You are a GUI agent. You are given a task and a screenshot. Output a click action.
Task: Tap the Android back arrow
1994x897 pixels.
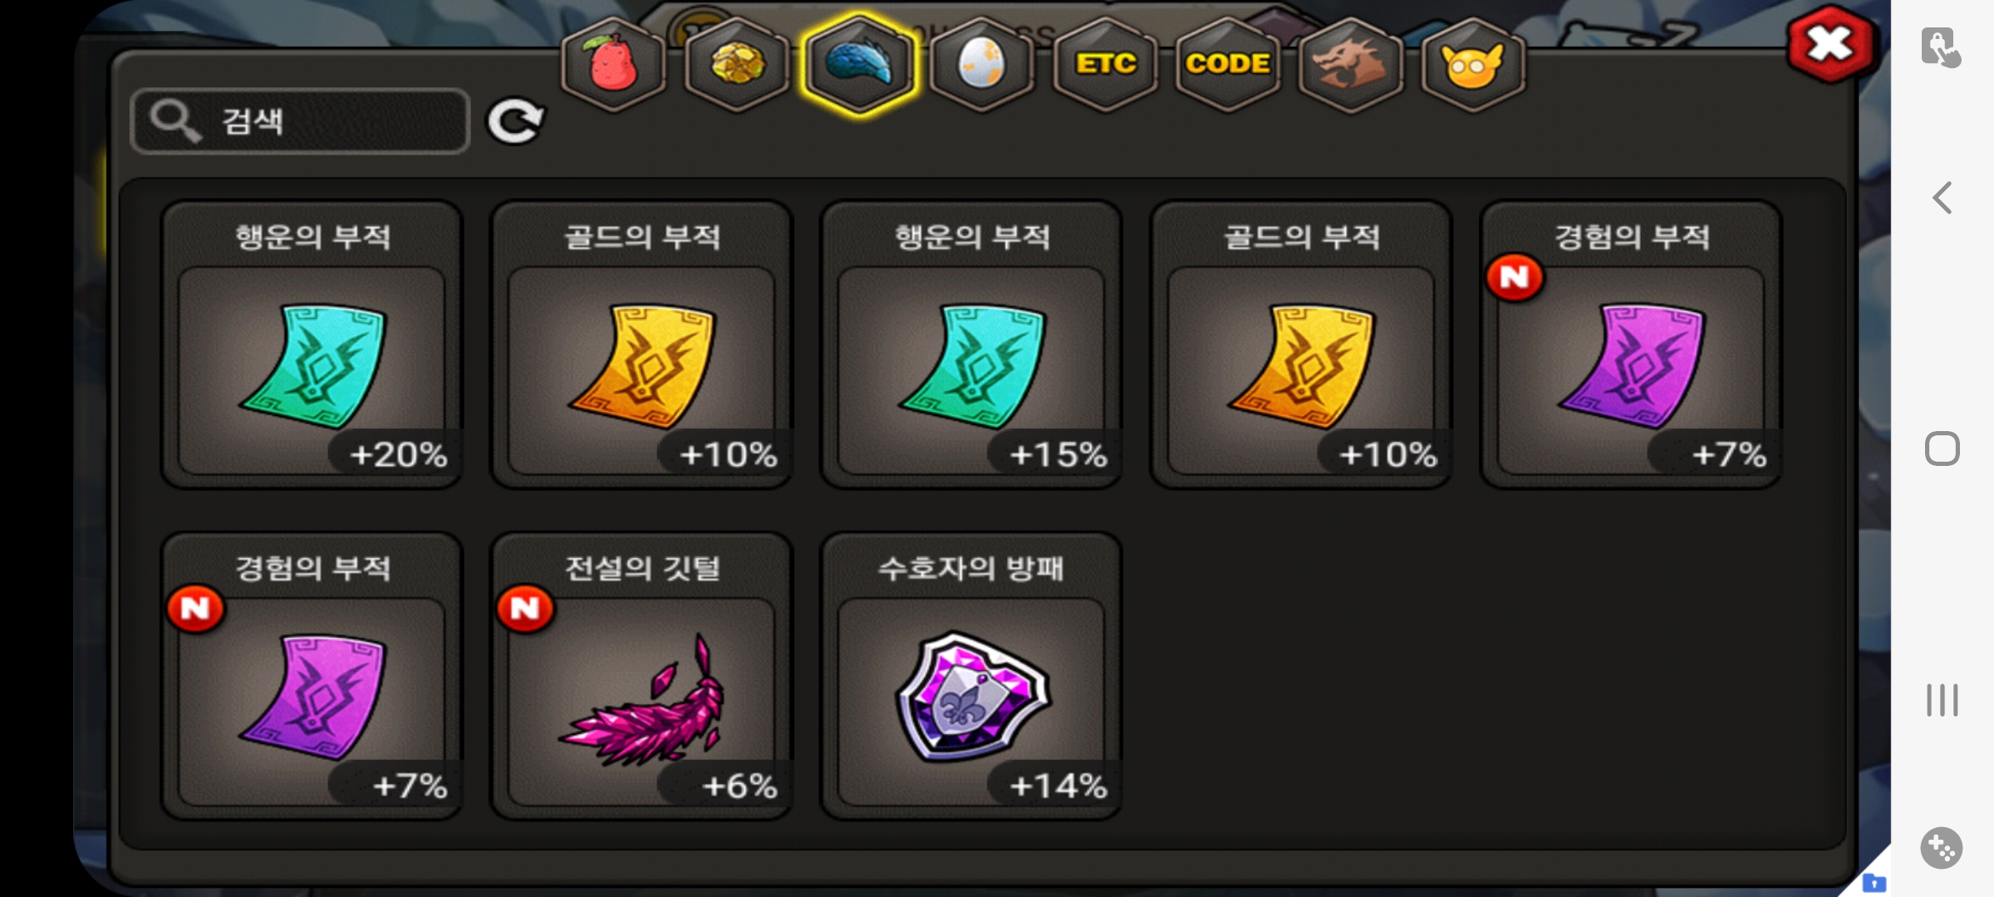(1942, 198)
